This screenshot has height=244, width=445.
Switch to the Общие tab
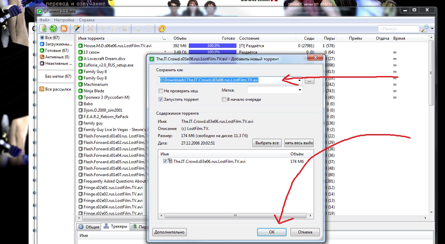[x=89, y=227]
